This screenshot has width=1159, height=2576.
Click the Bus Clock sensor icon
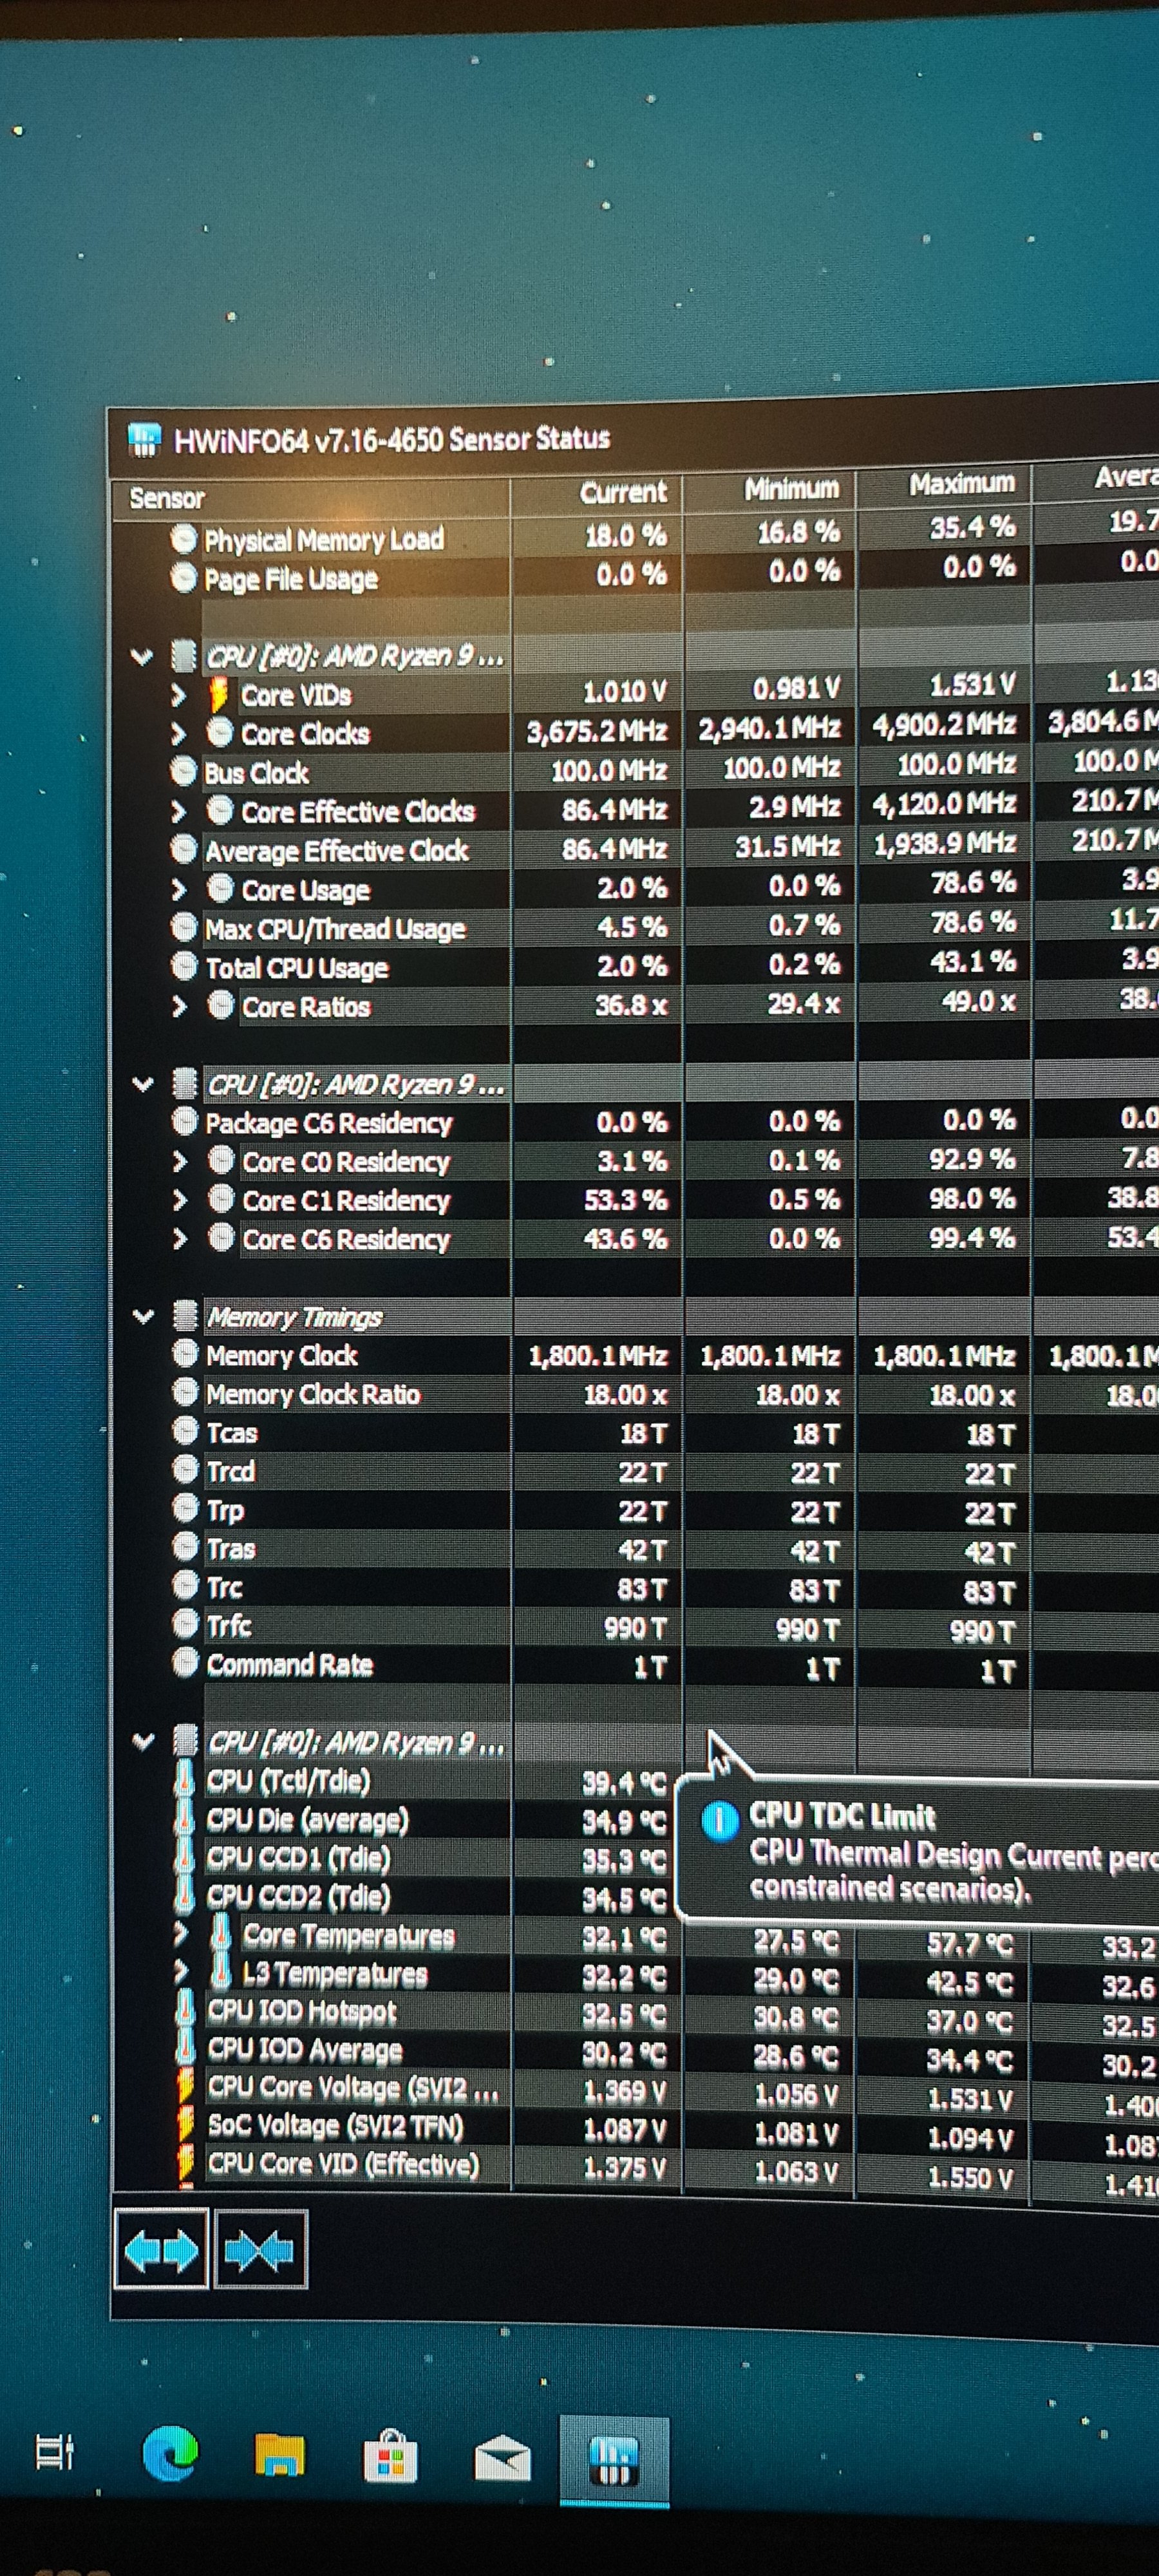183,771
